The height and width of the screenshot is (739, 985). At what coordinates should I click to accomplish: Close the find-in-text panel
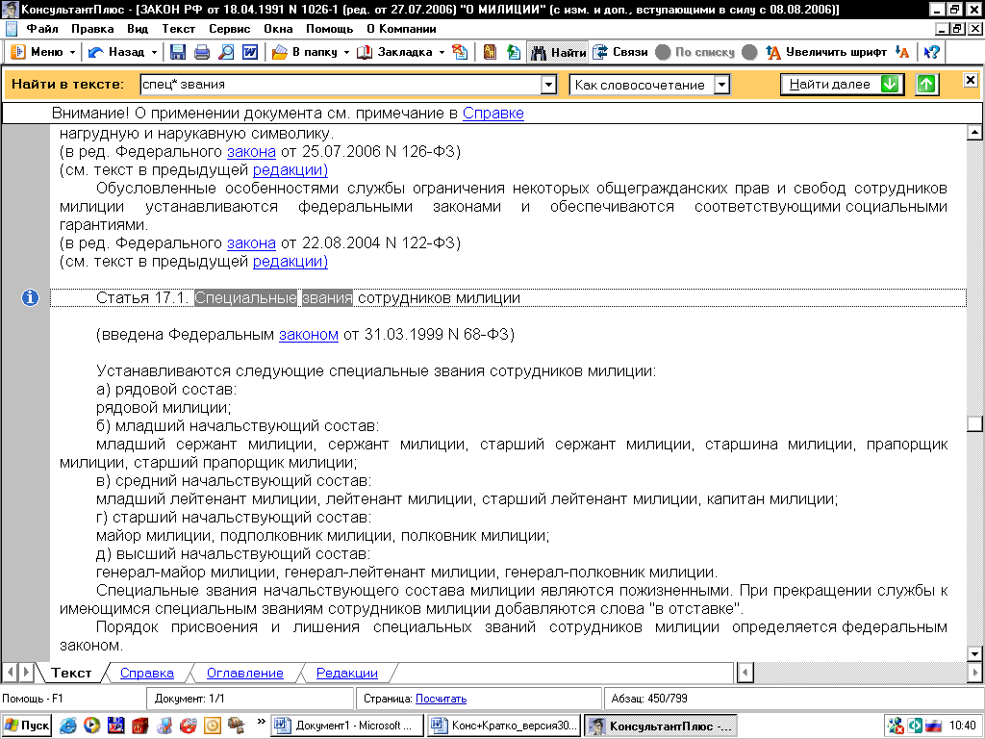point(970,80)
